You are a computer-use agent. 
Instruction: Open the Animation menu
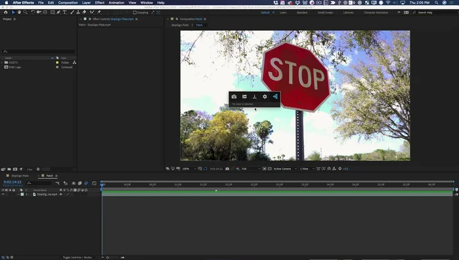pos(116,3)
